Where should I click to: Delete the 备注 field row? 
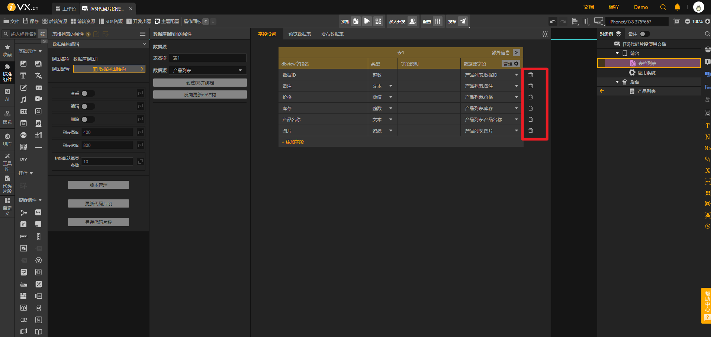(x=531, y=86)
